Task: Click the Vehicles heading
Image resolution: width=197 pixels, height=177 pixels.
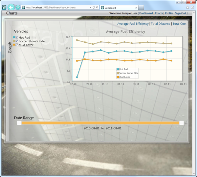Action: tap(21, 31)
